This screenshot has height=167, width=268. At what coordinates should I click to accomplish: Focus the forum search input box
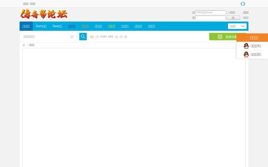coord(45,37)
